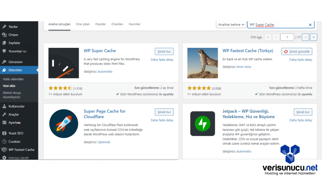The width and height of the screenshot is (322, 181).
Task: Clear search with the X icon
Action: pos(310,25)
